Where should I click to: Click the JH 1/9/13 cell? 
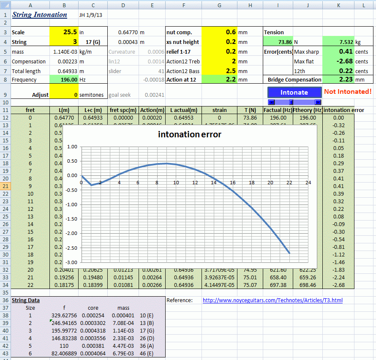coord(93,15)
